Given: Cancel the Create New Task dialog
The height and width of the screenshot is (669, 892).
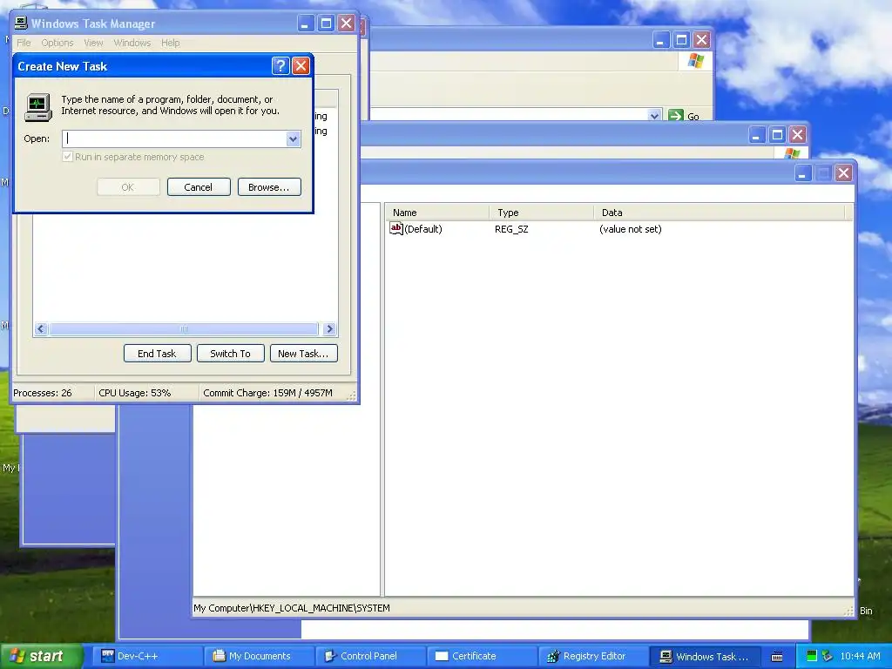Looking at the screenshot, I should click(x=199, y=187).
